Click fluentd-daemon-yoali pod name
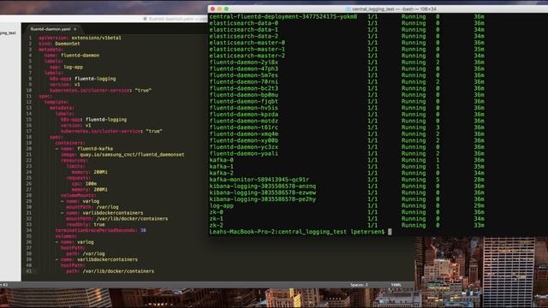Screen dimensions: 548x308 click(x=243, y=153)
